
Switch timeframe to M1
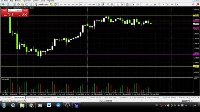pos(61,4)
